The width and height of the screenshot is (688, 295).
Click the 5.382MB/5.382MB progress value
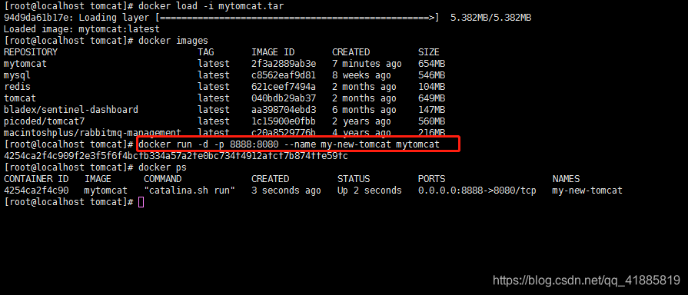pos(491,18)
